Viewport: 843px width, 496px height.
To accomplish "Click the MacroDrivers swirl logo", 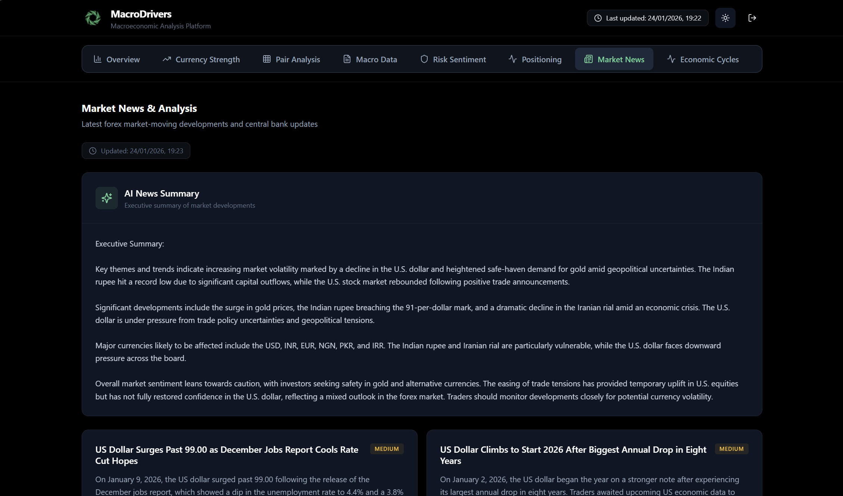I will (93, 18).
